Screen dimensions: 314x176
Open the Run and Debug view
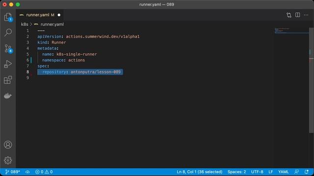tap(8, 64)
